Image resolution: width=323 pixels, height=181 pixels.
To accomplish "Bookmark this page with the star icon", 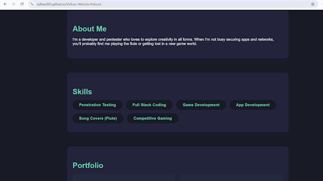I will point(313,4).
